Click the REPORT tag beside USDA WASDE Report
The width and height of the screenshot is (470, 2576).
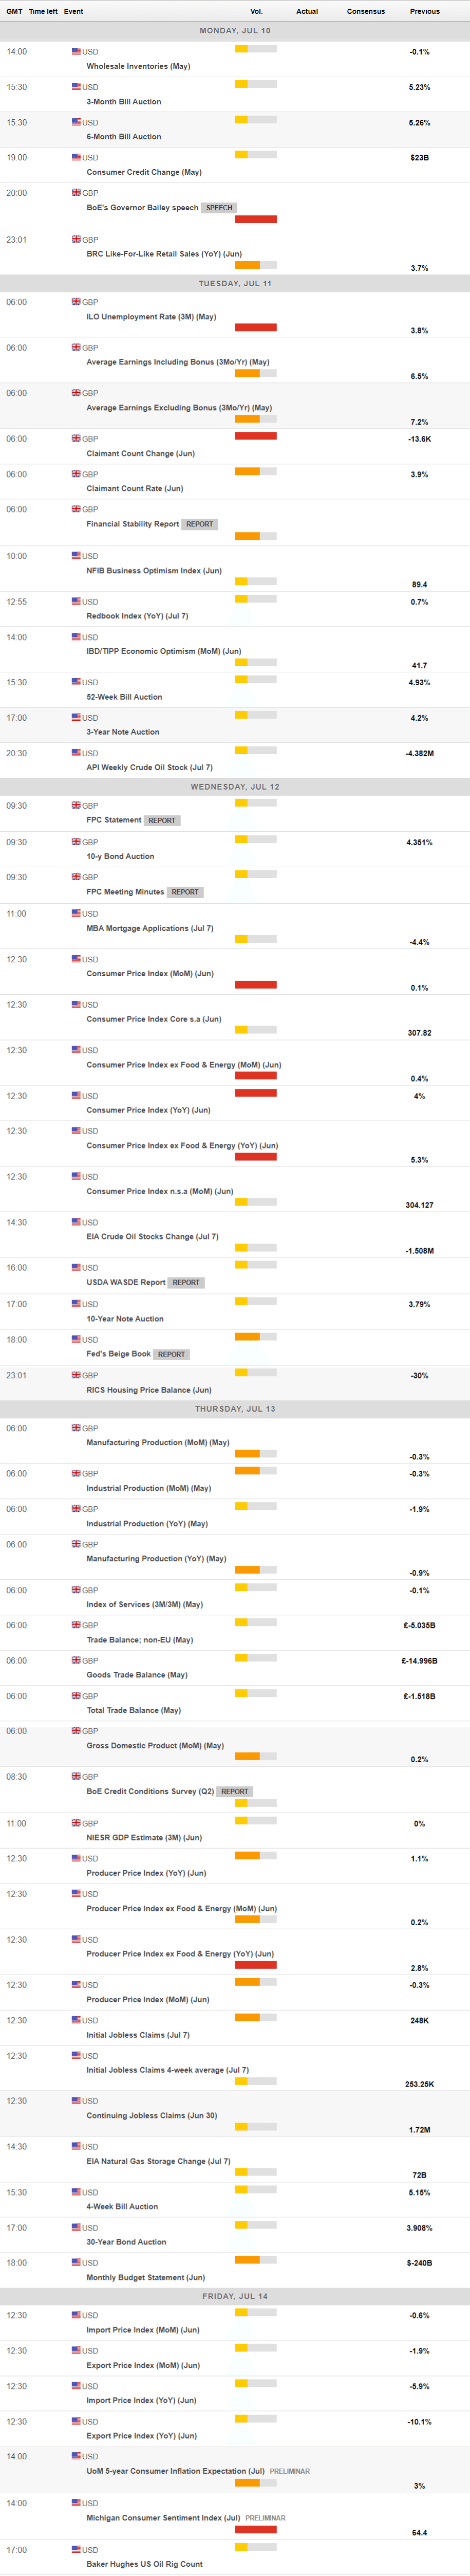tap(185, 1282)
